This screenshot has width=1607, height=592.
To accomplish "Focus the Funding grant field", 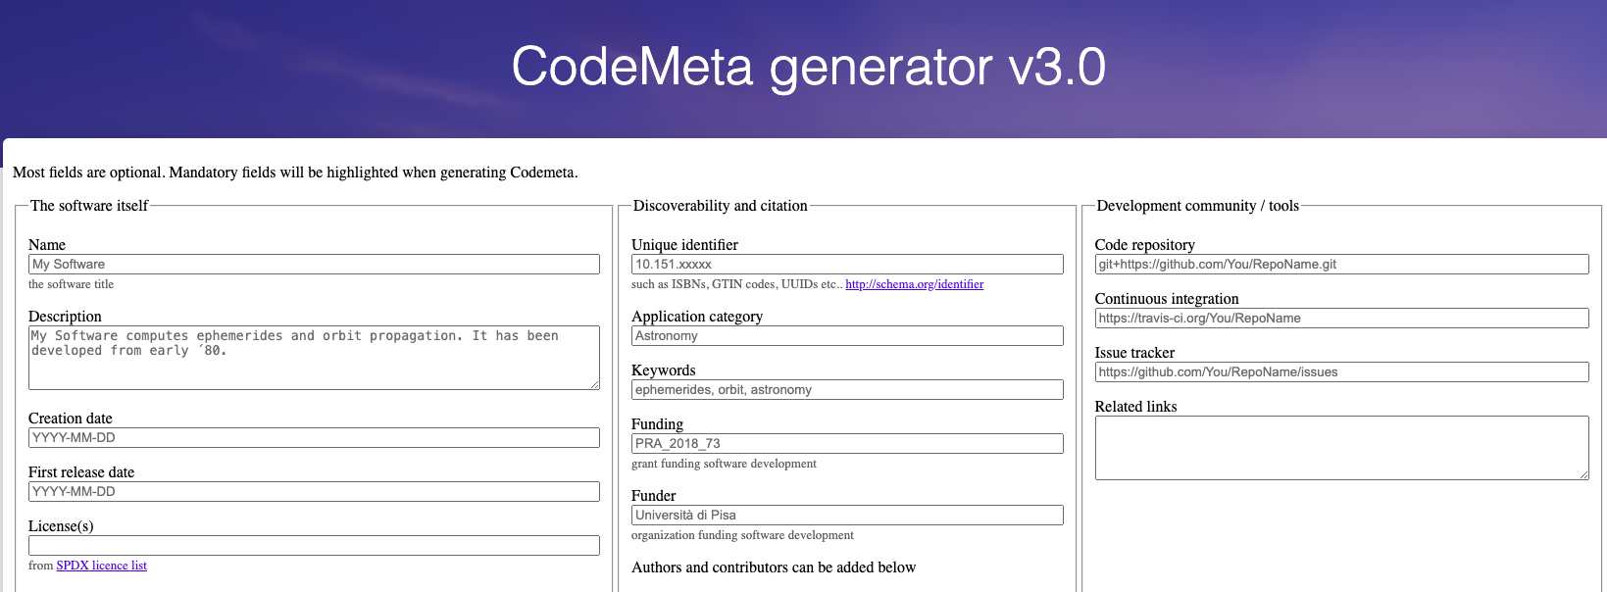I will [x=847, y=444].
